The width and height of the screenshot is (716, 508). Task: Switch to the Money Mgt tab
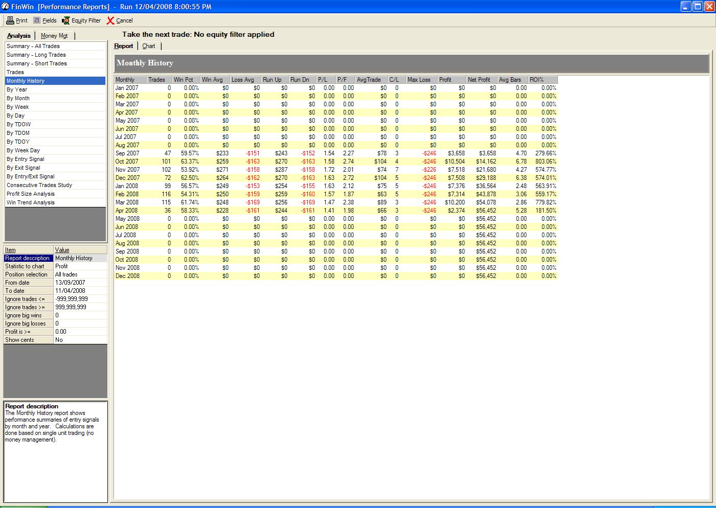click(x=54, y=36)
